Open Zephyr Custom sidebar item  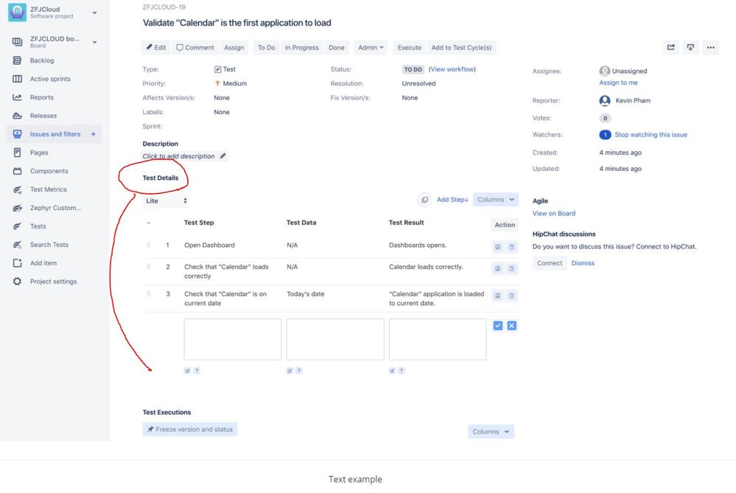(x=55, y=208)
